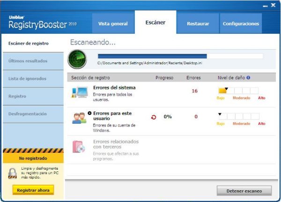Click the Registrar ahora button

click(x=33, y=190)
